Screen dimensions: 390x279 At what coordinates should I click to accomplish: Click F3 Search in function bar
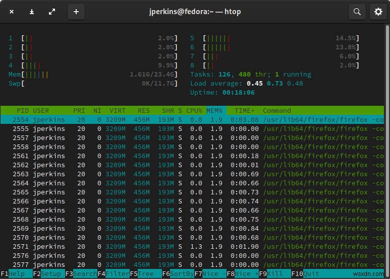point(81,274)
